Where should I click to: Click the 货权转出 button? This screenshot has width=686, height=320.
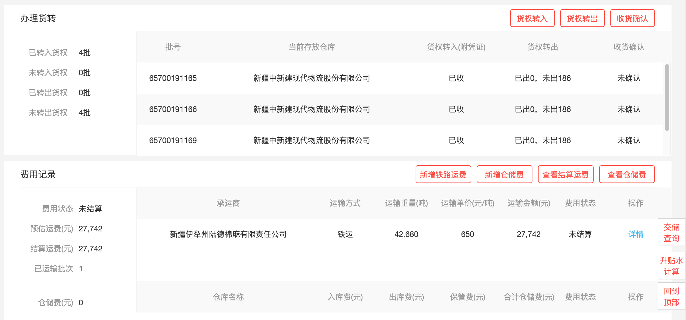pyautogui.click(x=582, y=18)
